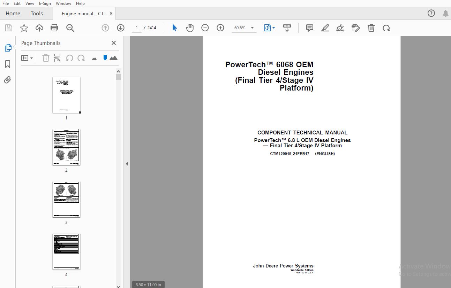Click the print pages icon in thumbnails panel
The width and height of the screenshot is (451, 288).
click(58, 58)
